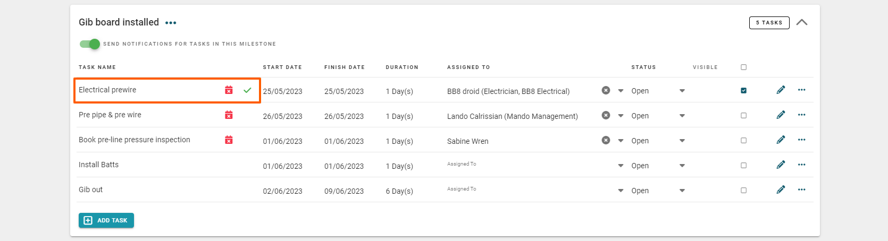Open more options for Pre pipe & pre wire
Screen dimensions: 888x241
[801, 115]
